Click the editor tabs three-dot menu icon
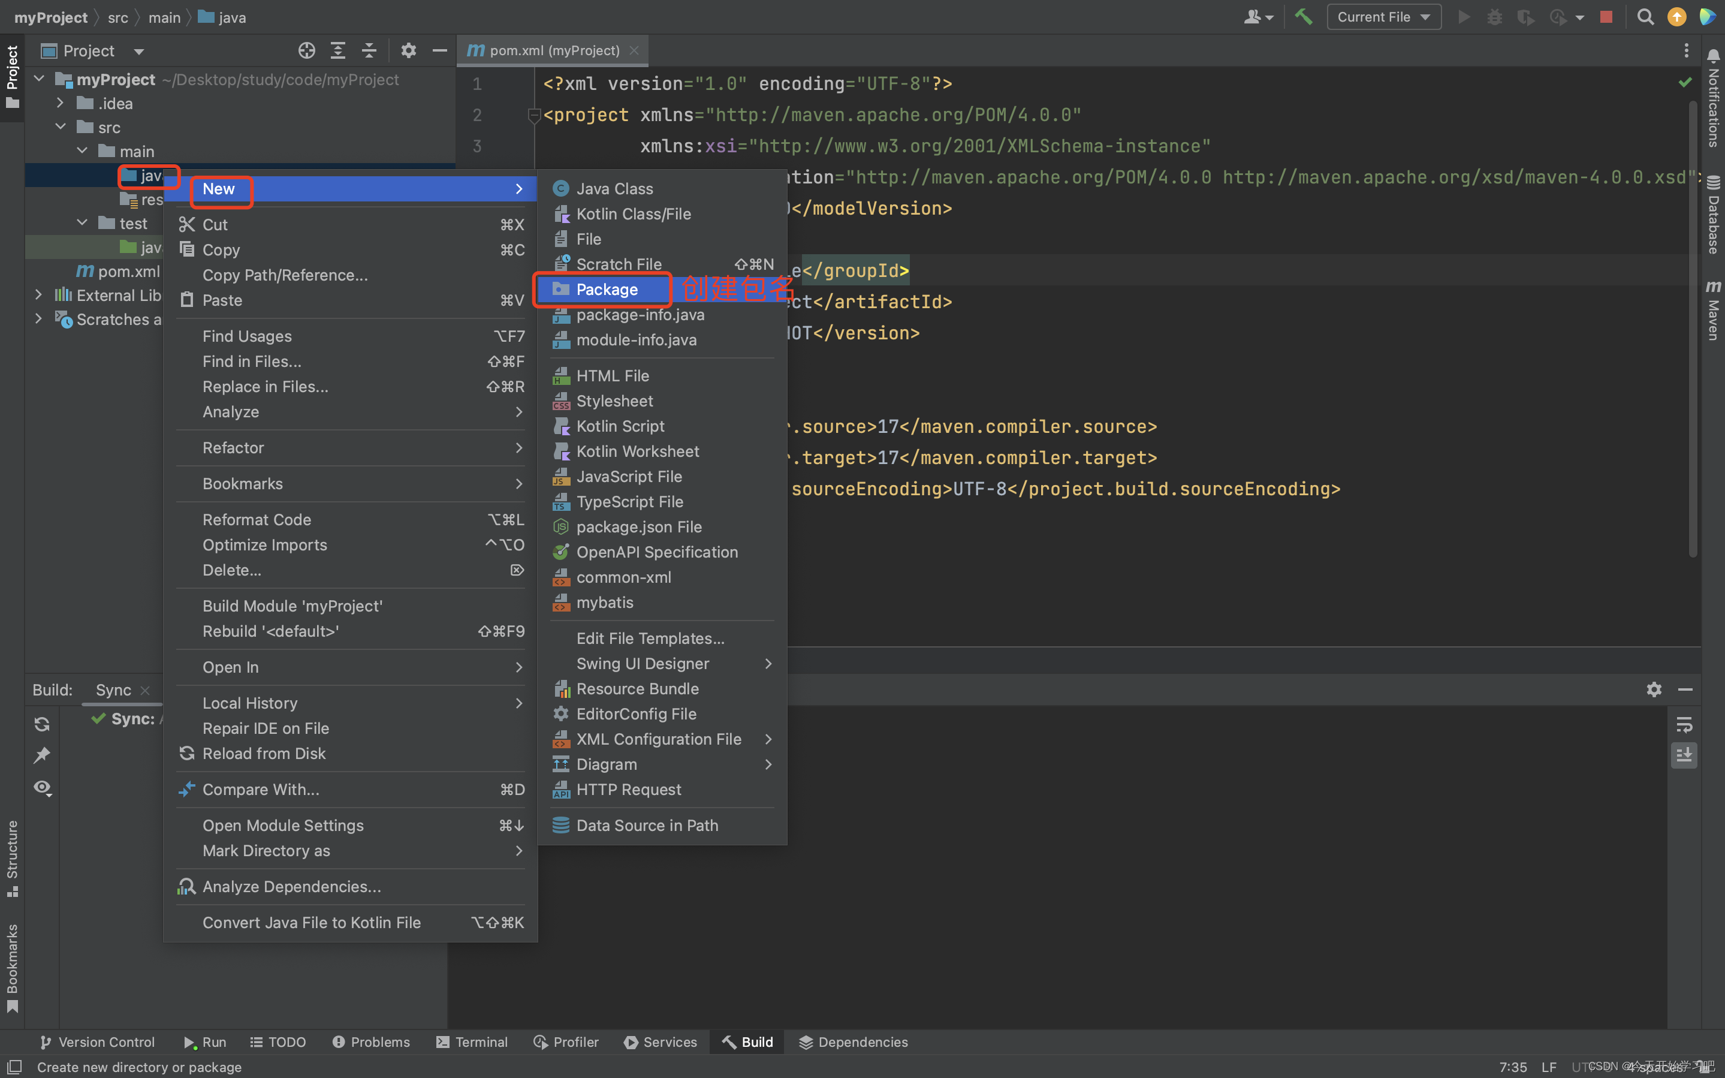 pyautogui.click(x=1686, y=50)
